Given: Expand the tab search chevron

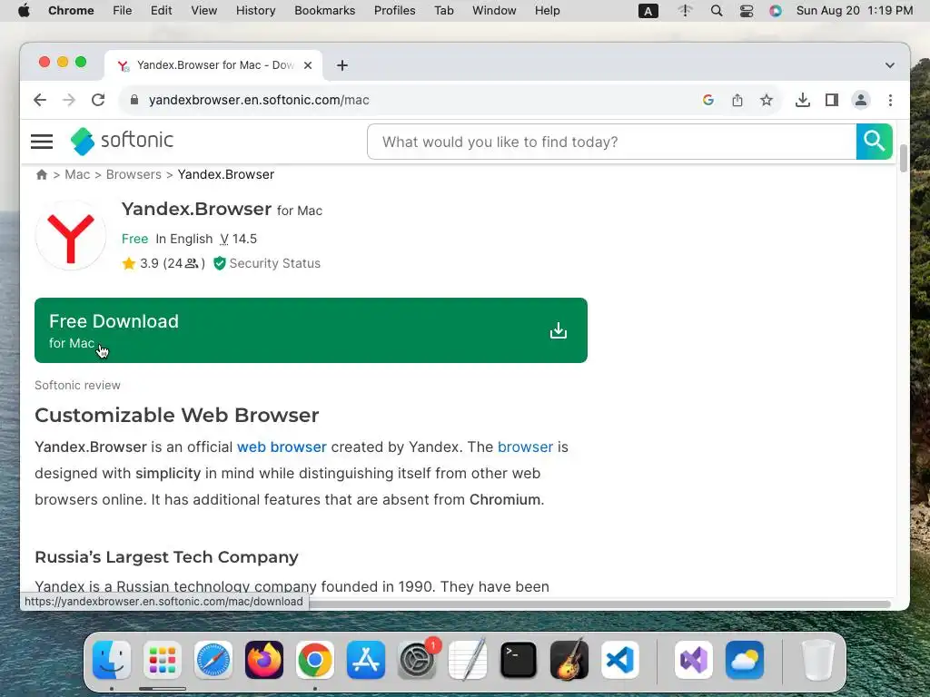Looking at the screenshot, I should [890, 65].
